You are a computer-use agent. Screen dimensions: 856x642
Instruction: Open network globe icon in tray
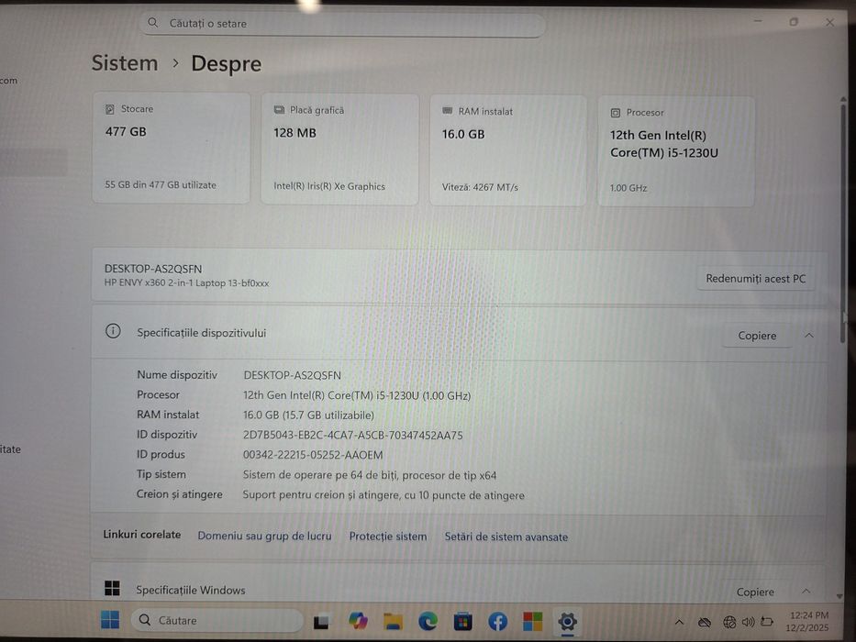[x=729, y=622]
